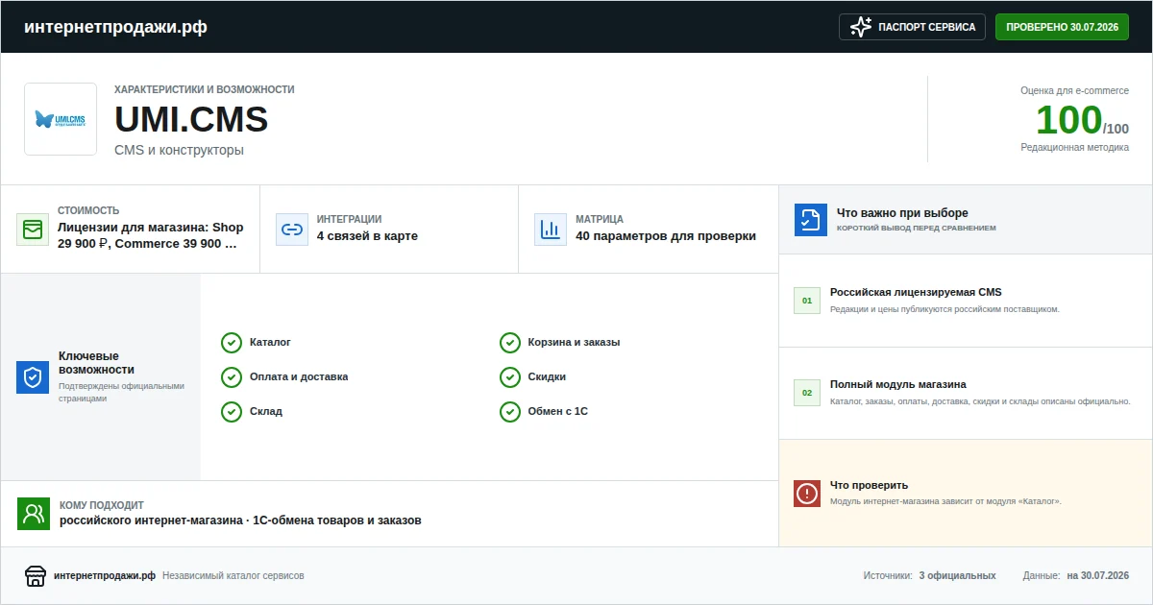Click the Редакции и цены публикуются description
Image resolution: width=1153 pixels, height=605 pixels.
click(944, 309)
